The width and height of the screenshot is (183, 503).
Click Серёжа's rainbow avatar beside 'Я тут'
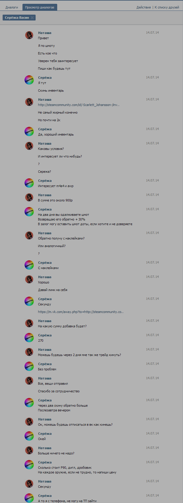(29, 80)
